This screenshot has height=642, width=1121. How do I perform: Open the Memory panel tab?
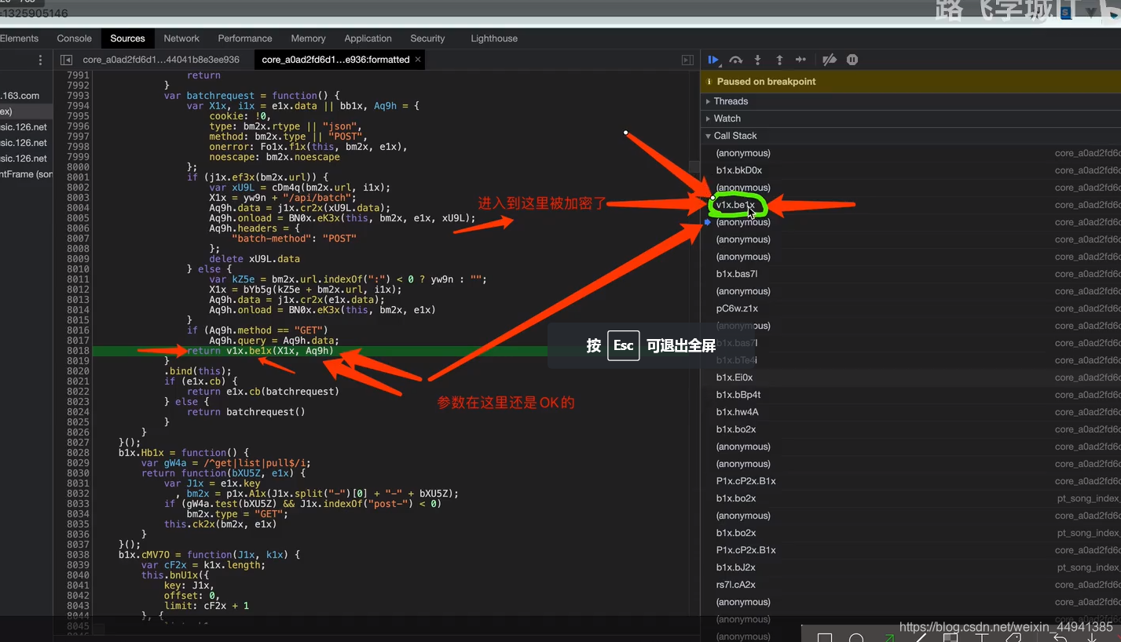308,38
